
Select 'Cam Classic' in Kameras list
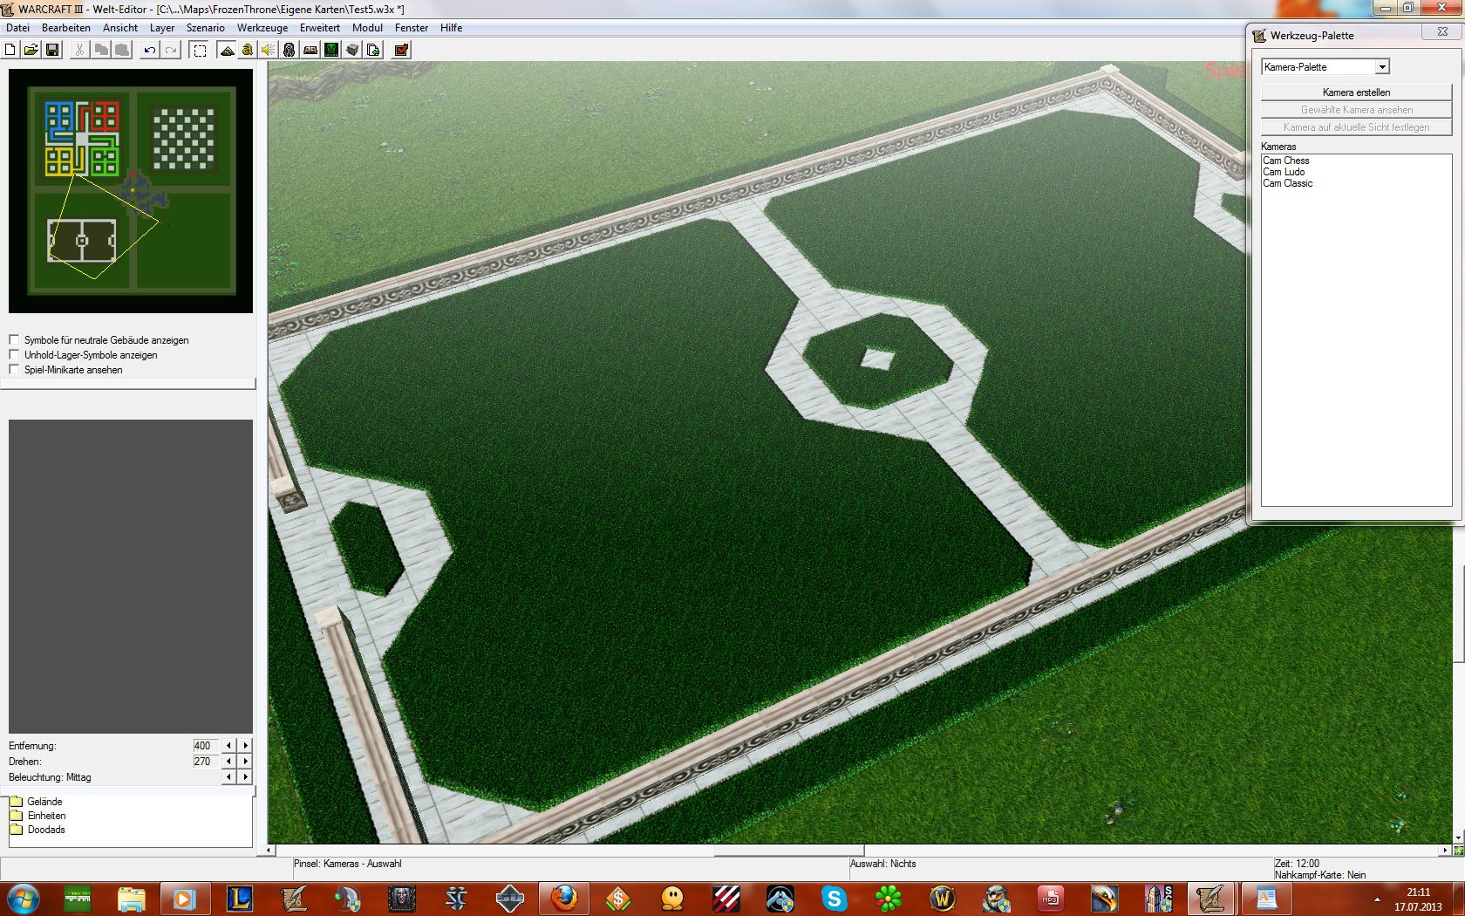pyautogui.click(x=1287, y=183)
